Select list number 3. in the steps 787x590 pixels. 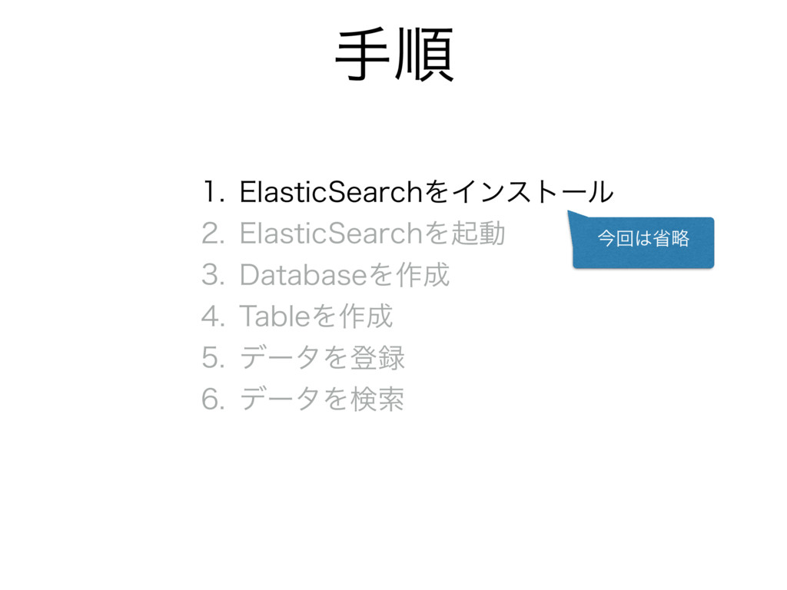[x=213, y=275]
